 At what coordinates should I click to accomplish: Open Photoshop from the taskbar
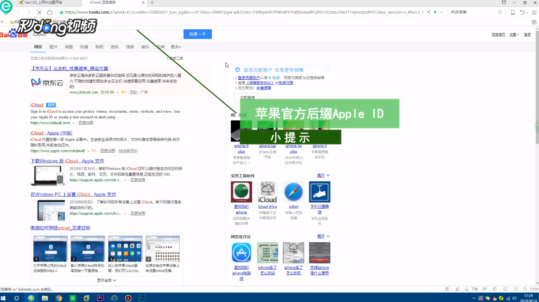[x=142, y=298]
